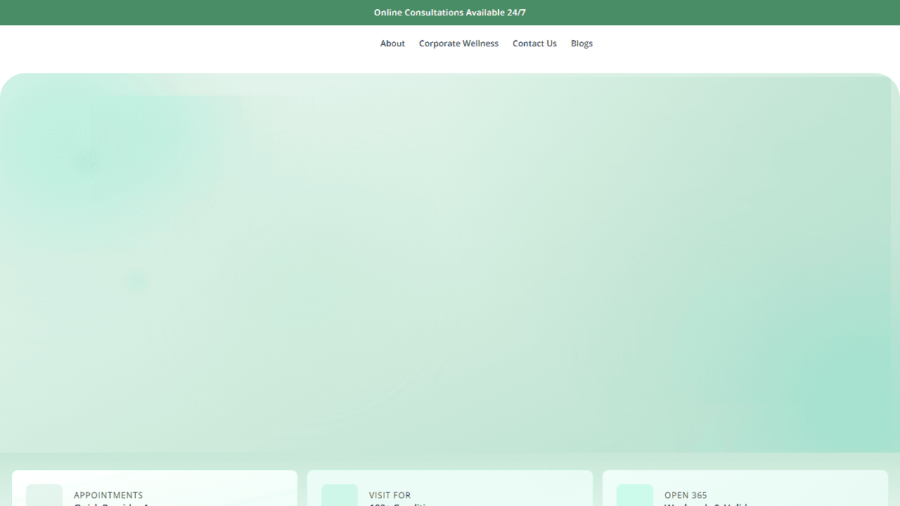Go to Corporate Wellness
This screenshot has height=506, width=900.
(x=458, y=44)
